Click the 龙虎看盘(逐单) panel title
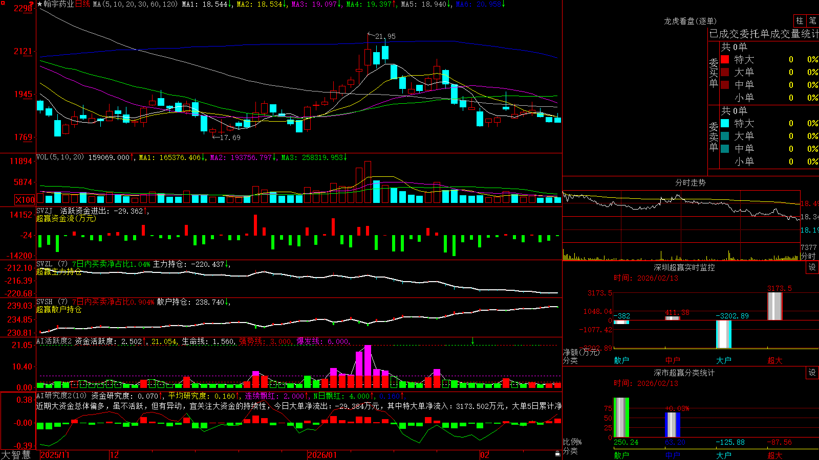Image resolution: width=819 pixels, height=460 pixels. [x=690, y=21]
